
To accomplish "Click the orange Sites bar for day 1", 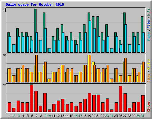I will [10, 75].
